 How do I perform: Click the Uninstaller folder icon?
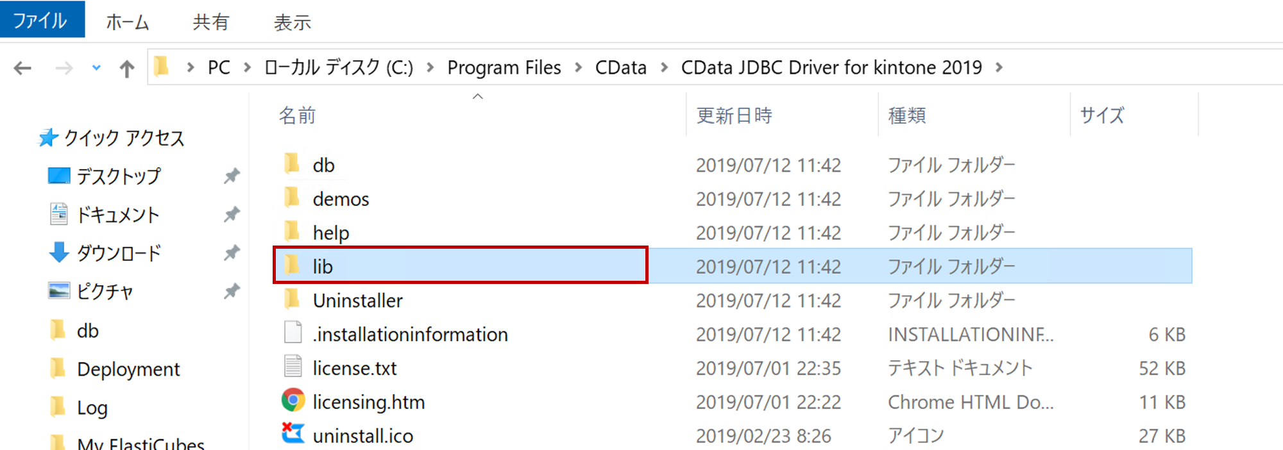click(292, 299)
